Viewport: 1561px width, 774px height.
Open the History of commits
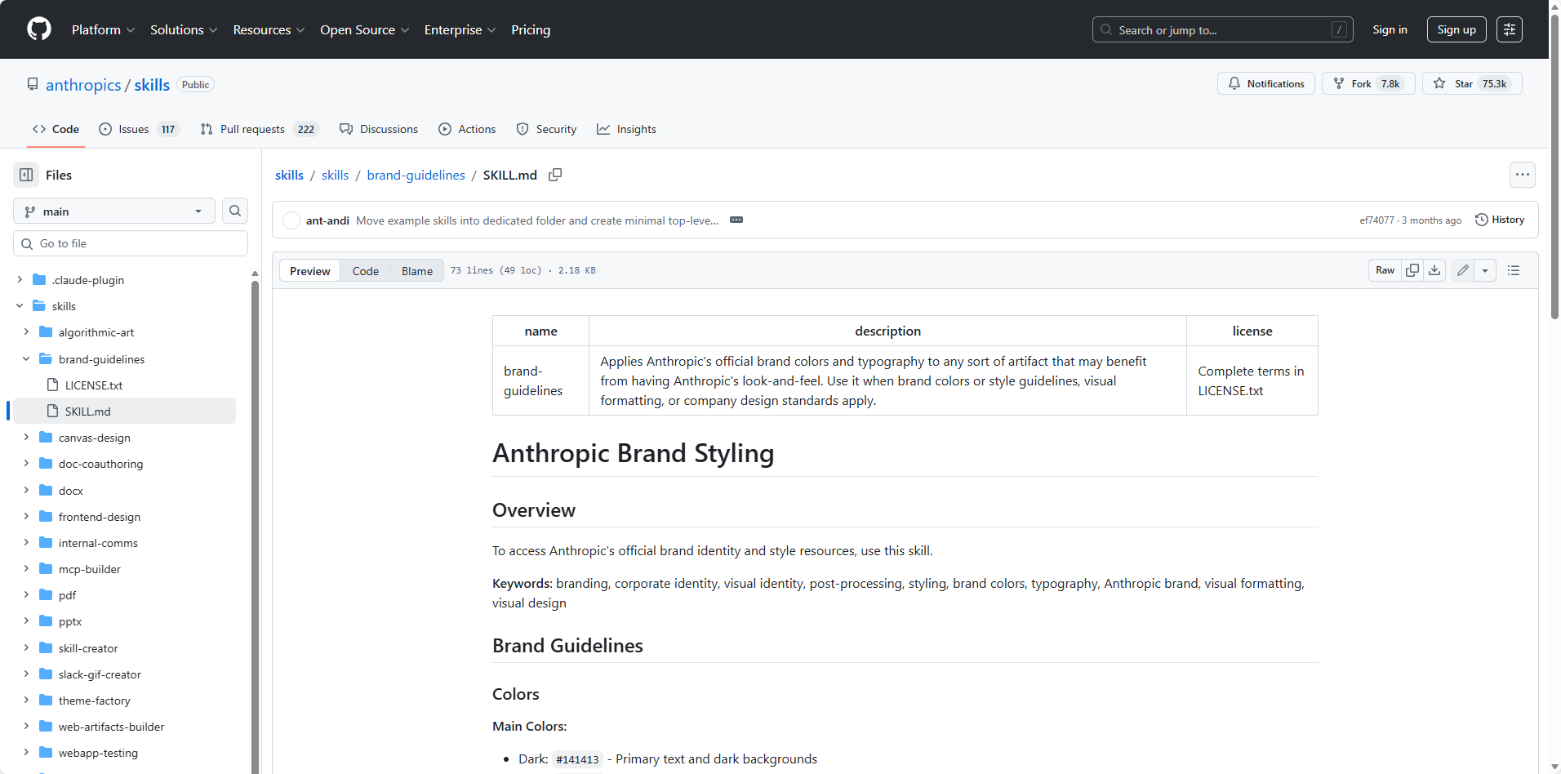[1500, 220]
